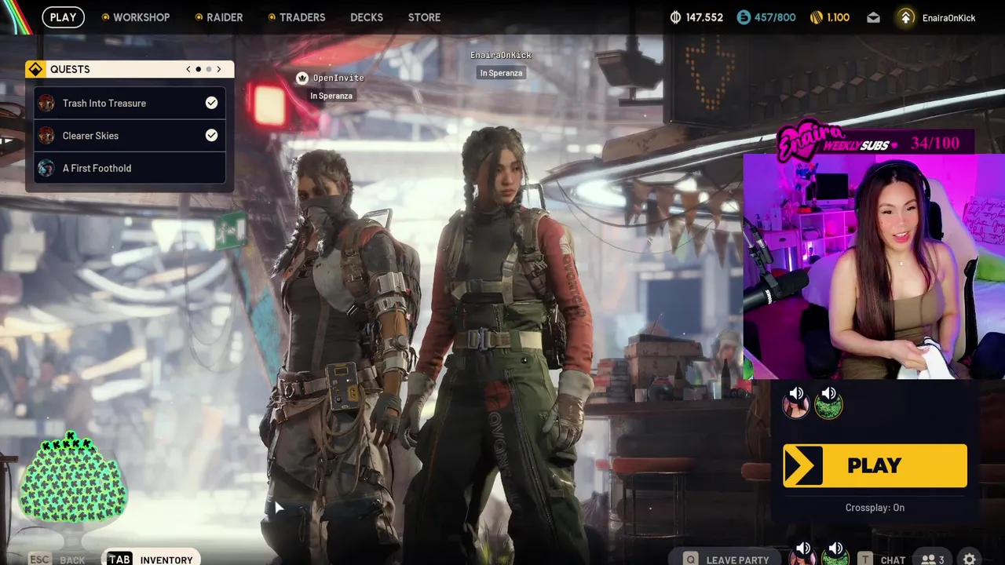Click the OpenInvite player name tag
The height and width of the screenshot is (565, 1005).
coord(338,78)
